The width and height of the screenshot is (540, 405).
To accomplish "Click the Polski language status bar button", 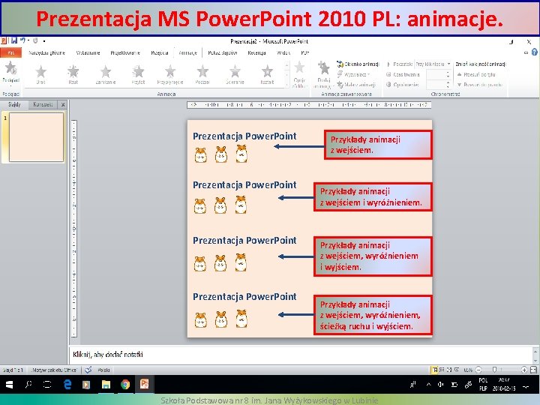I will tap(103, 370).
